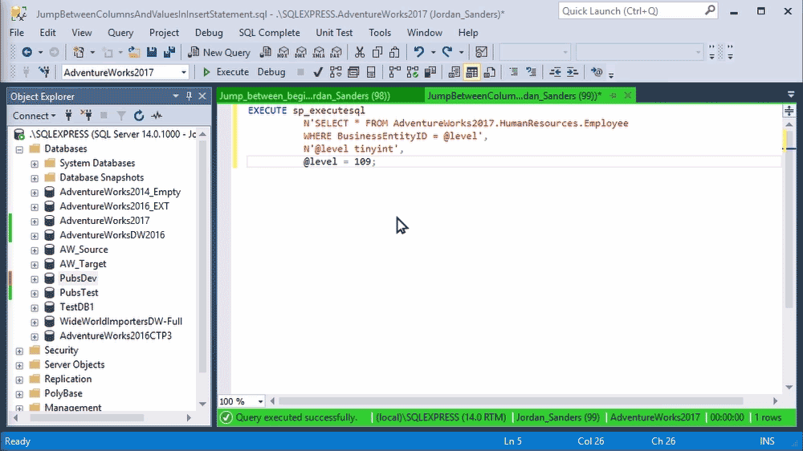Screen dimensions: 803x451
Task: Open the Query menu
Action: click(x=120, y=33)
